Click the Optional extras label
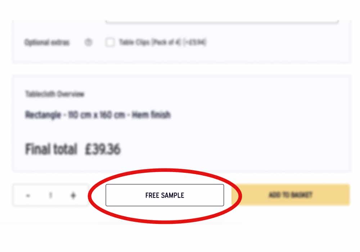Viewport: 360px width, 252px height. 47,42
